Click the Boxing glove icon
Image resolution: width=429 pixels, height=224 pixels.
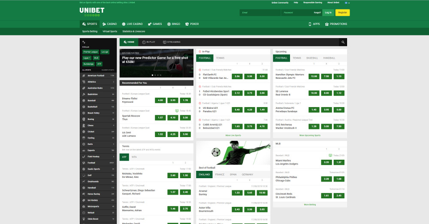point(84,119)
